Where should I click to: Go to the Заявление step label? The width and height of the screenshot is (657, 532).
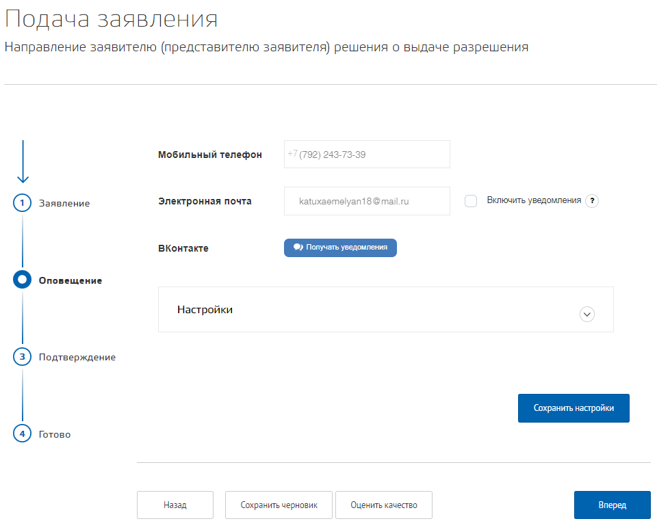tap(64, 203)
